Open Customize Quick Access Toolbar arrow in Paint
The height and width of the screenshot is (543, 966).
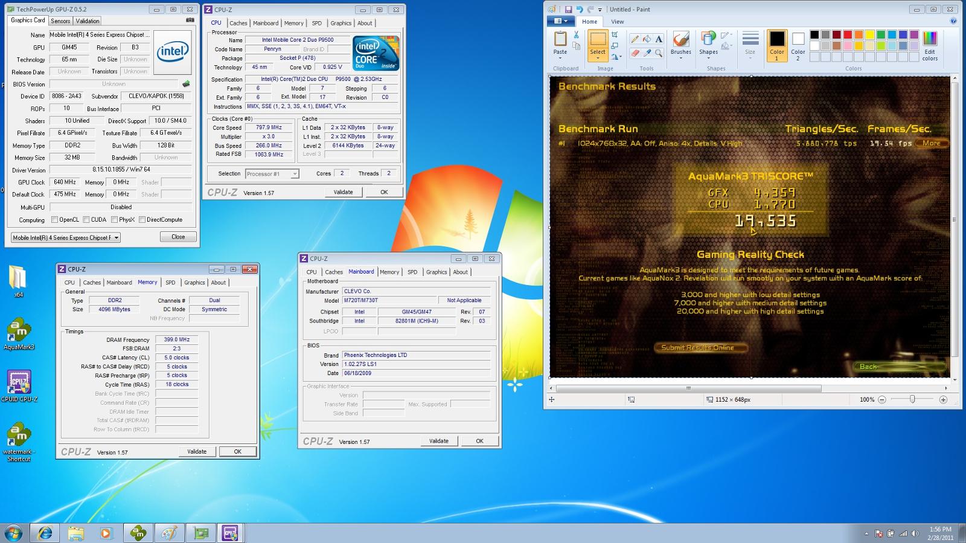coord(600,10)
